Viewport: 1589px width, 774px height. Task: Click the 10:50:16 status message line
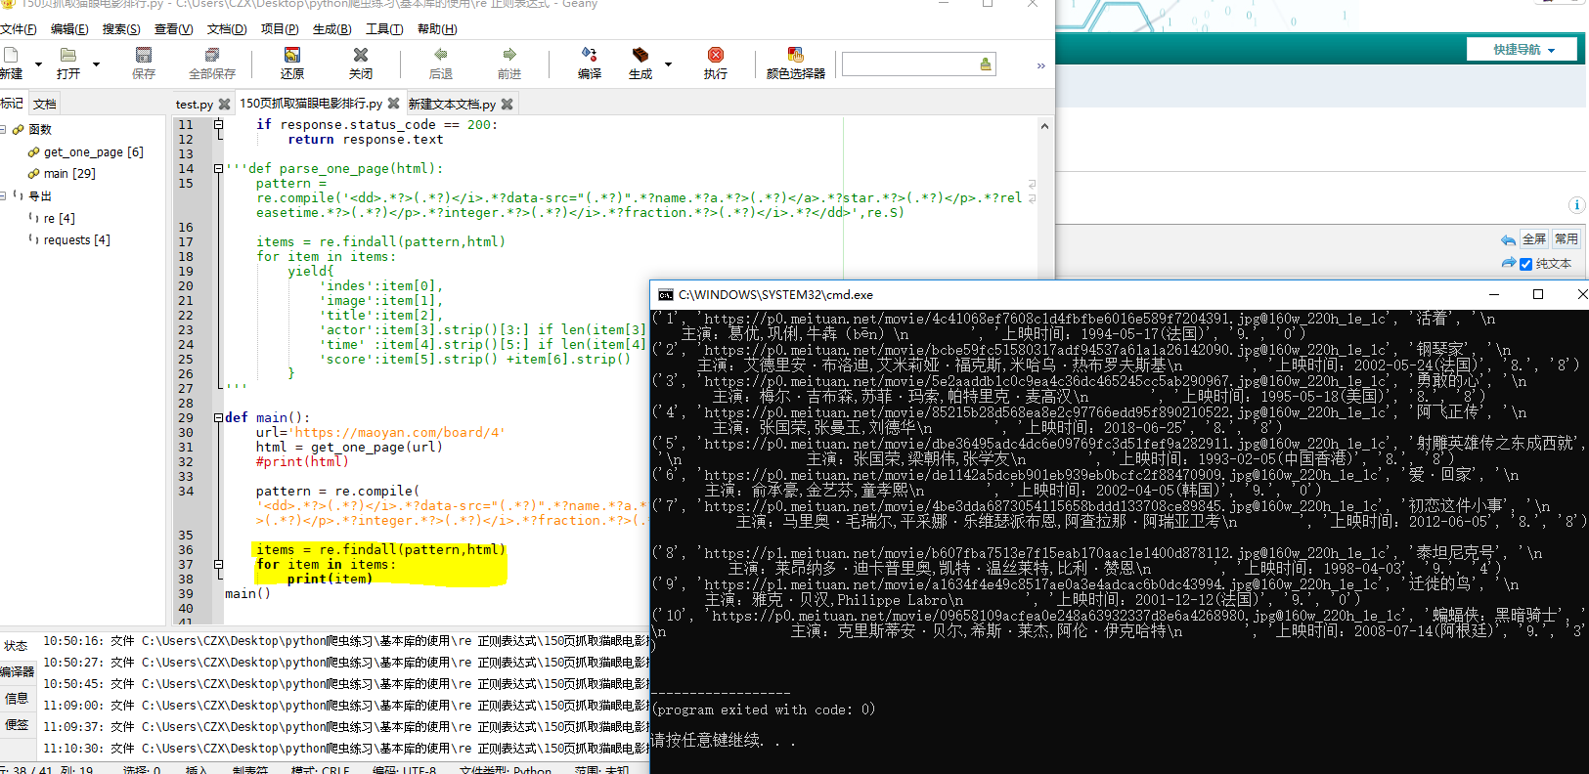click(345, 640)
